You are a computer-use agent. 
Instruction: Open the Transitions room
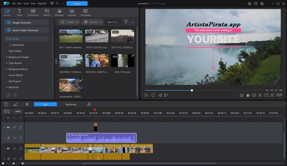click(x=33, y=12)
